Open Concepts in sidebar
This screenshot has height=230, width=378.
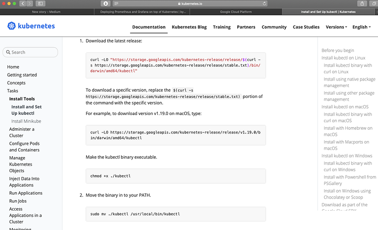(x=16, y=83)
